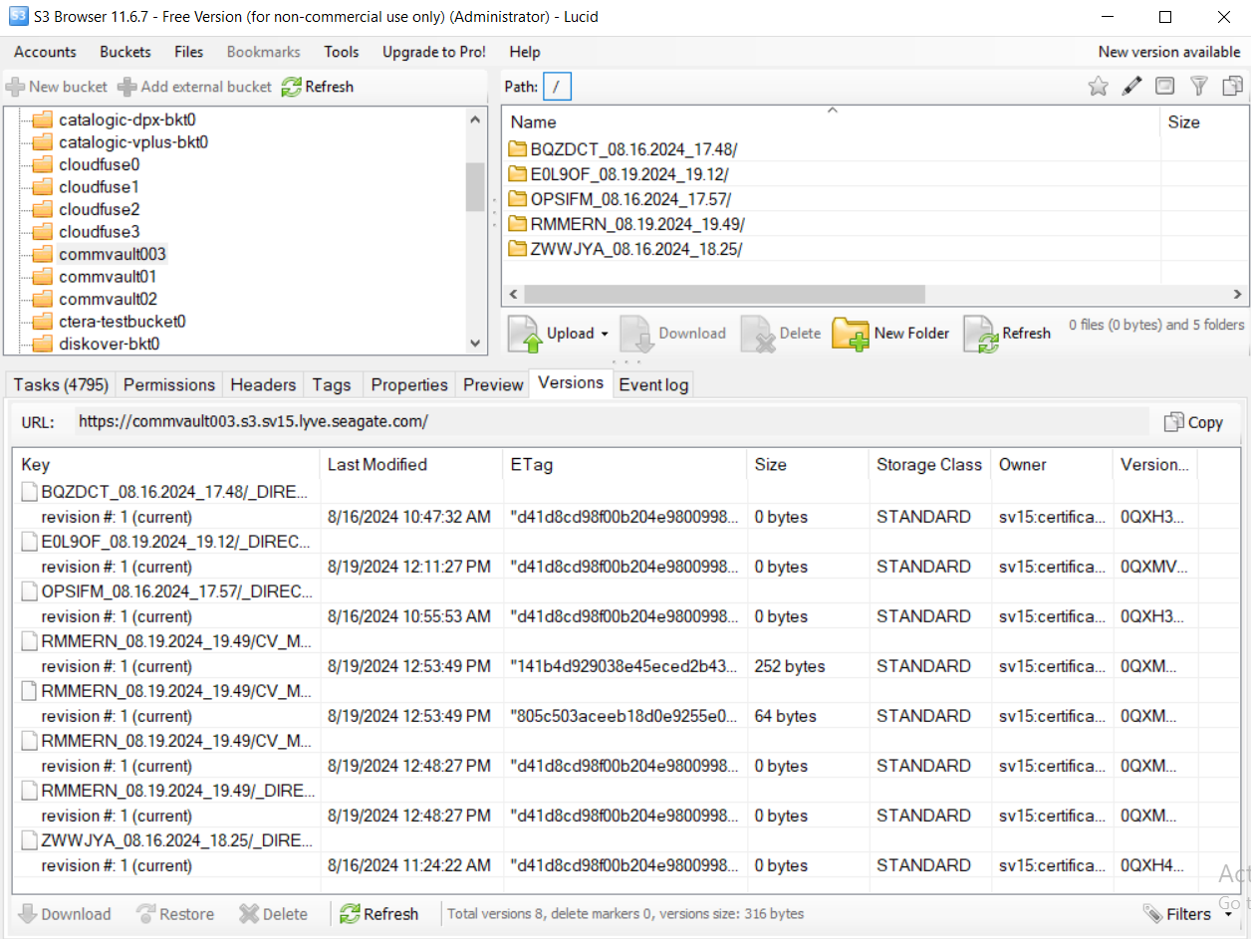Select the commvault003 bucket
Screen dimensions: 1251x939
113,255
